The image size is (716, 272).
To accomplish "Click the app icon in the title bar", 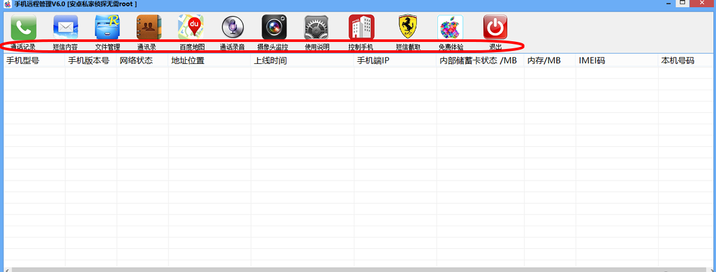I will (x=7, y=4).
